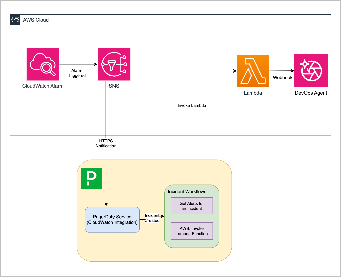This screenshot has width=341, height=277.
Task: Click the AWS Cloud group title
Action: pyautogui.click(x=36, y=20)
